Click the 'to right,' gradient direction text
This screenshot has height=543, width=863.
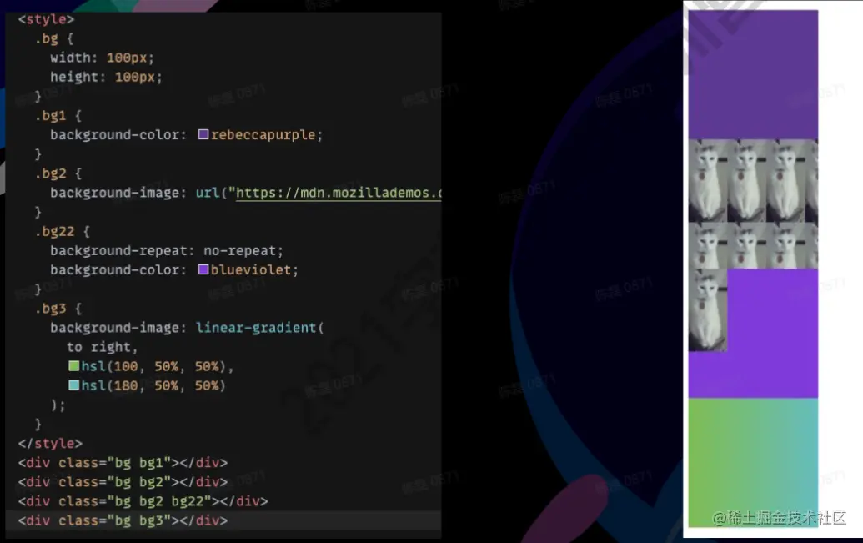pyautogui.click(x=102, y=347)
